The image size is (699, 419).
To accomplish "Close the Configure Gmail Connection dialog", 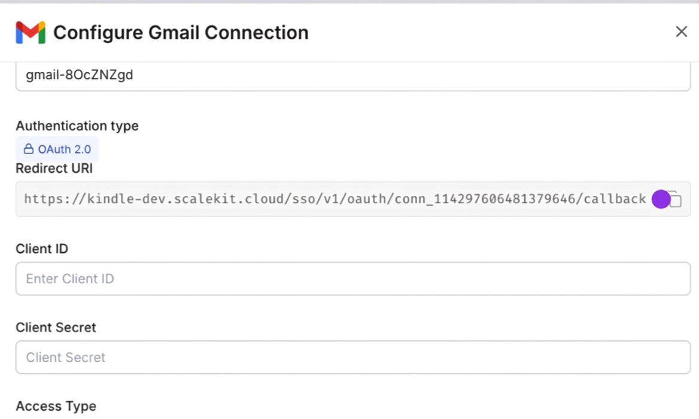I will [681, 32].
